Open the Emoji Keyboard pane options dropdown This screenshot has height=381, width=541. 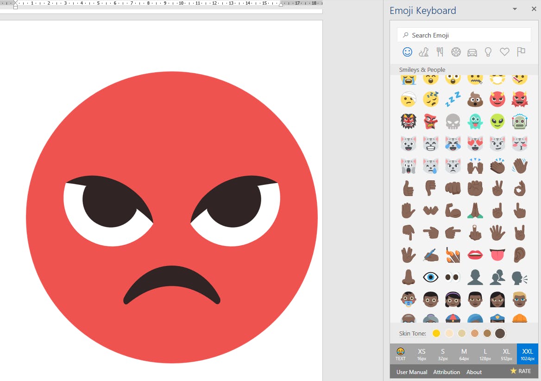515,9
